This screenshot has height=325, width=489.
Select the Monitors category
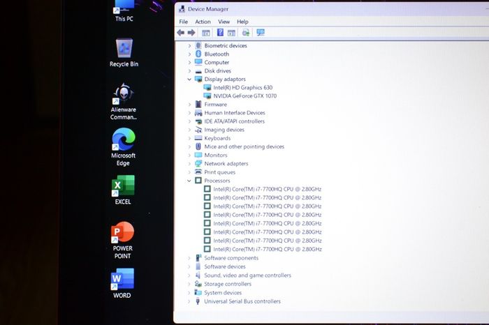point(215,155)
